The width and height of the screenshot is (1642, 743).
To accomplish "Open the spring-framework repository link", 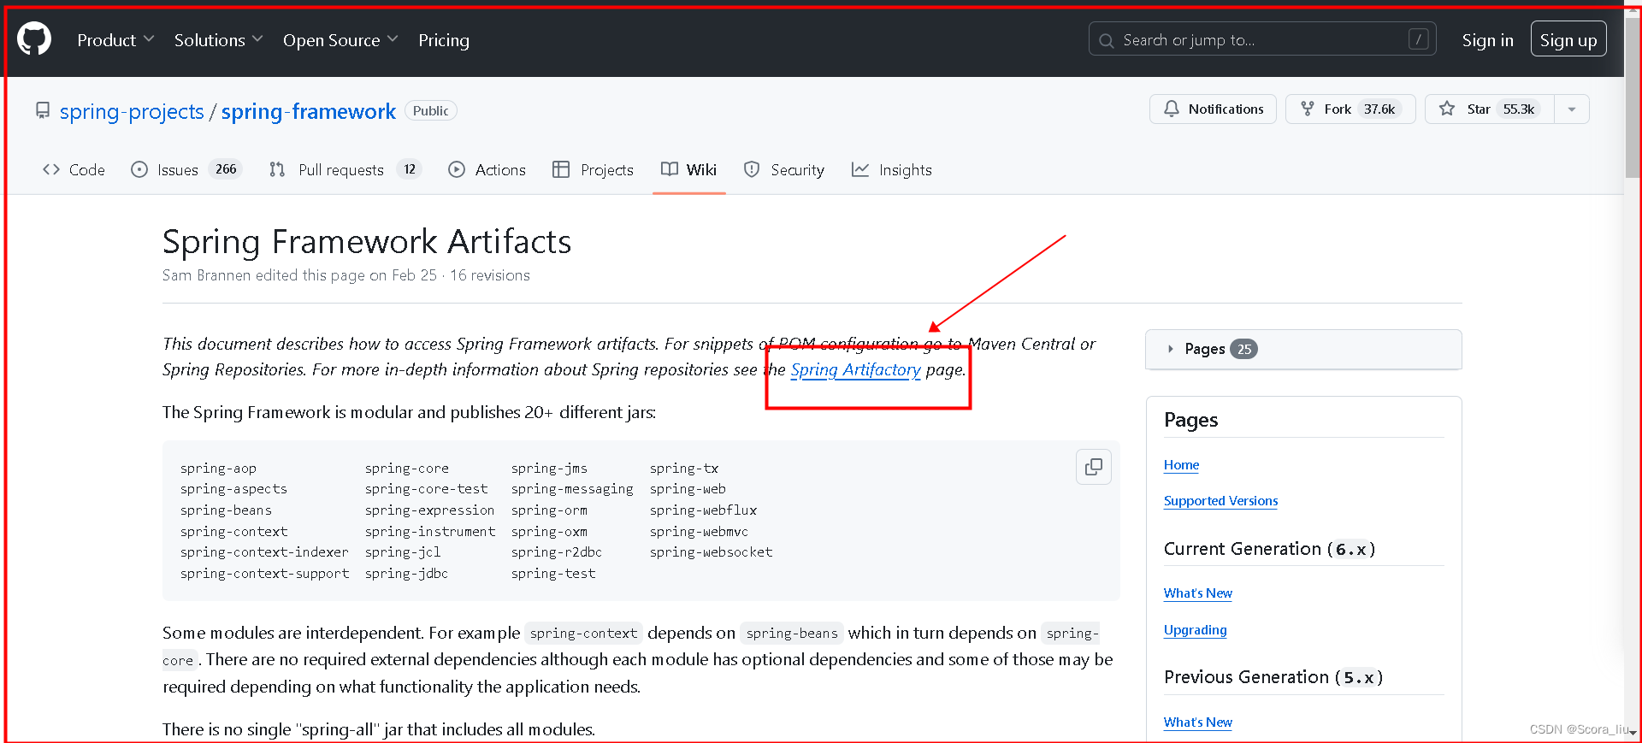I will click(308, 111).
